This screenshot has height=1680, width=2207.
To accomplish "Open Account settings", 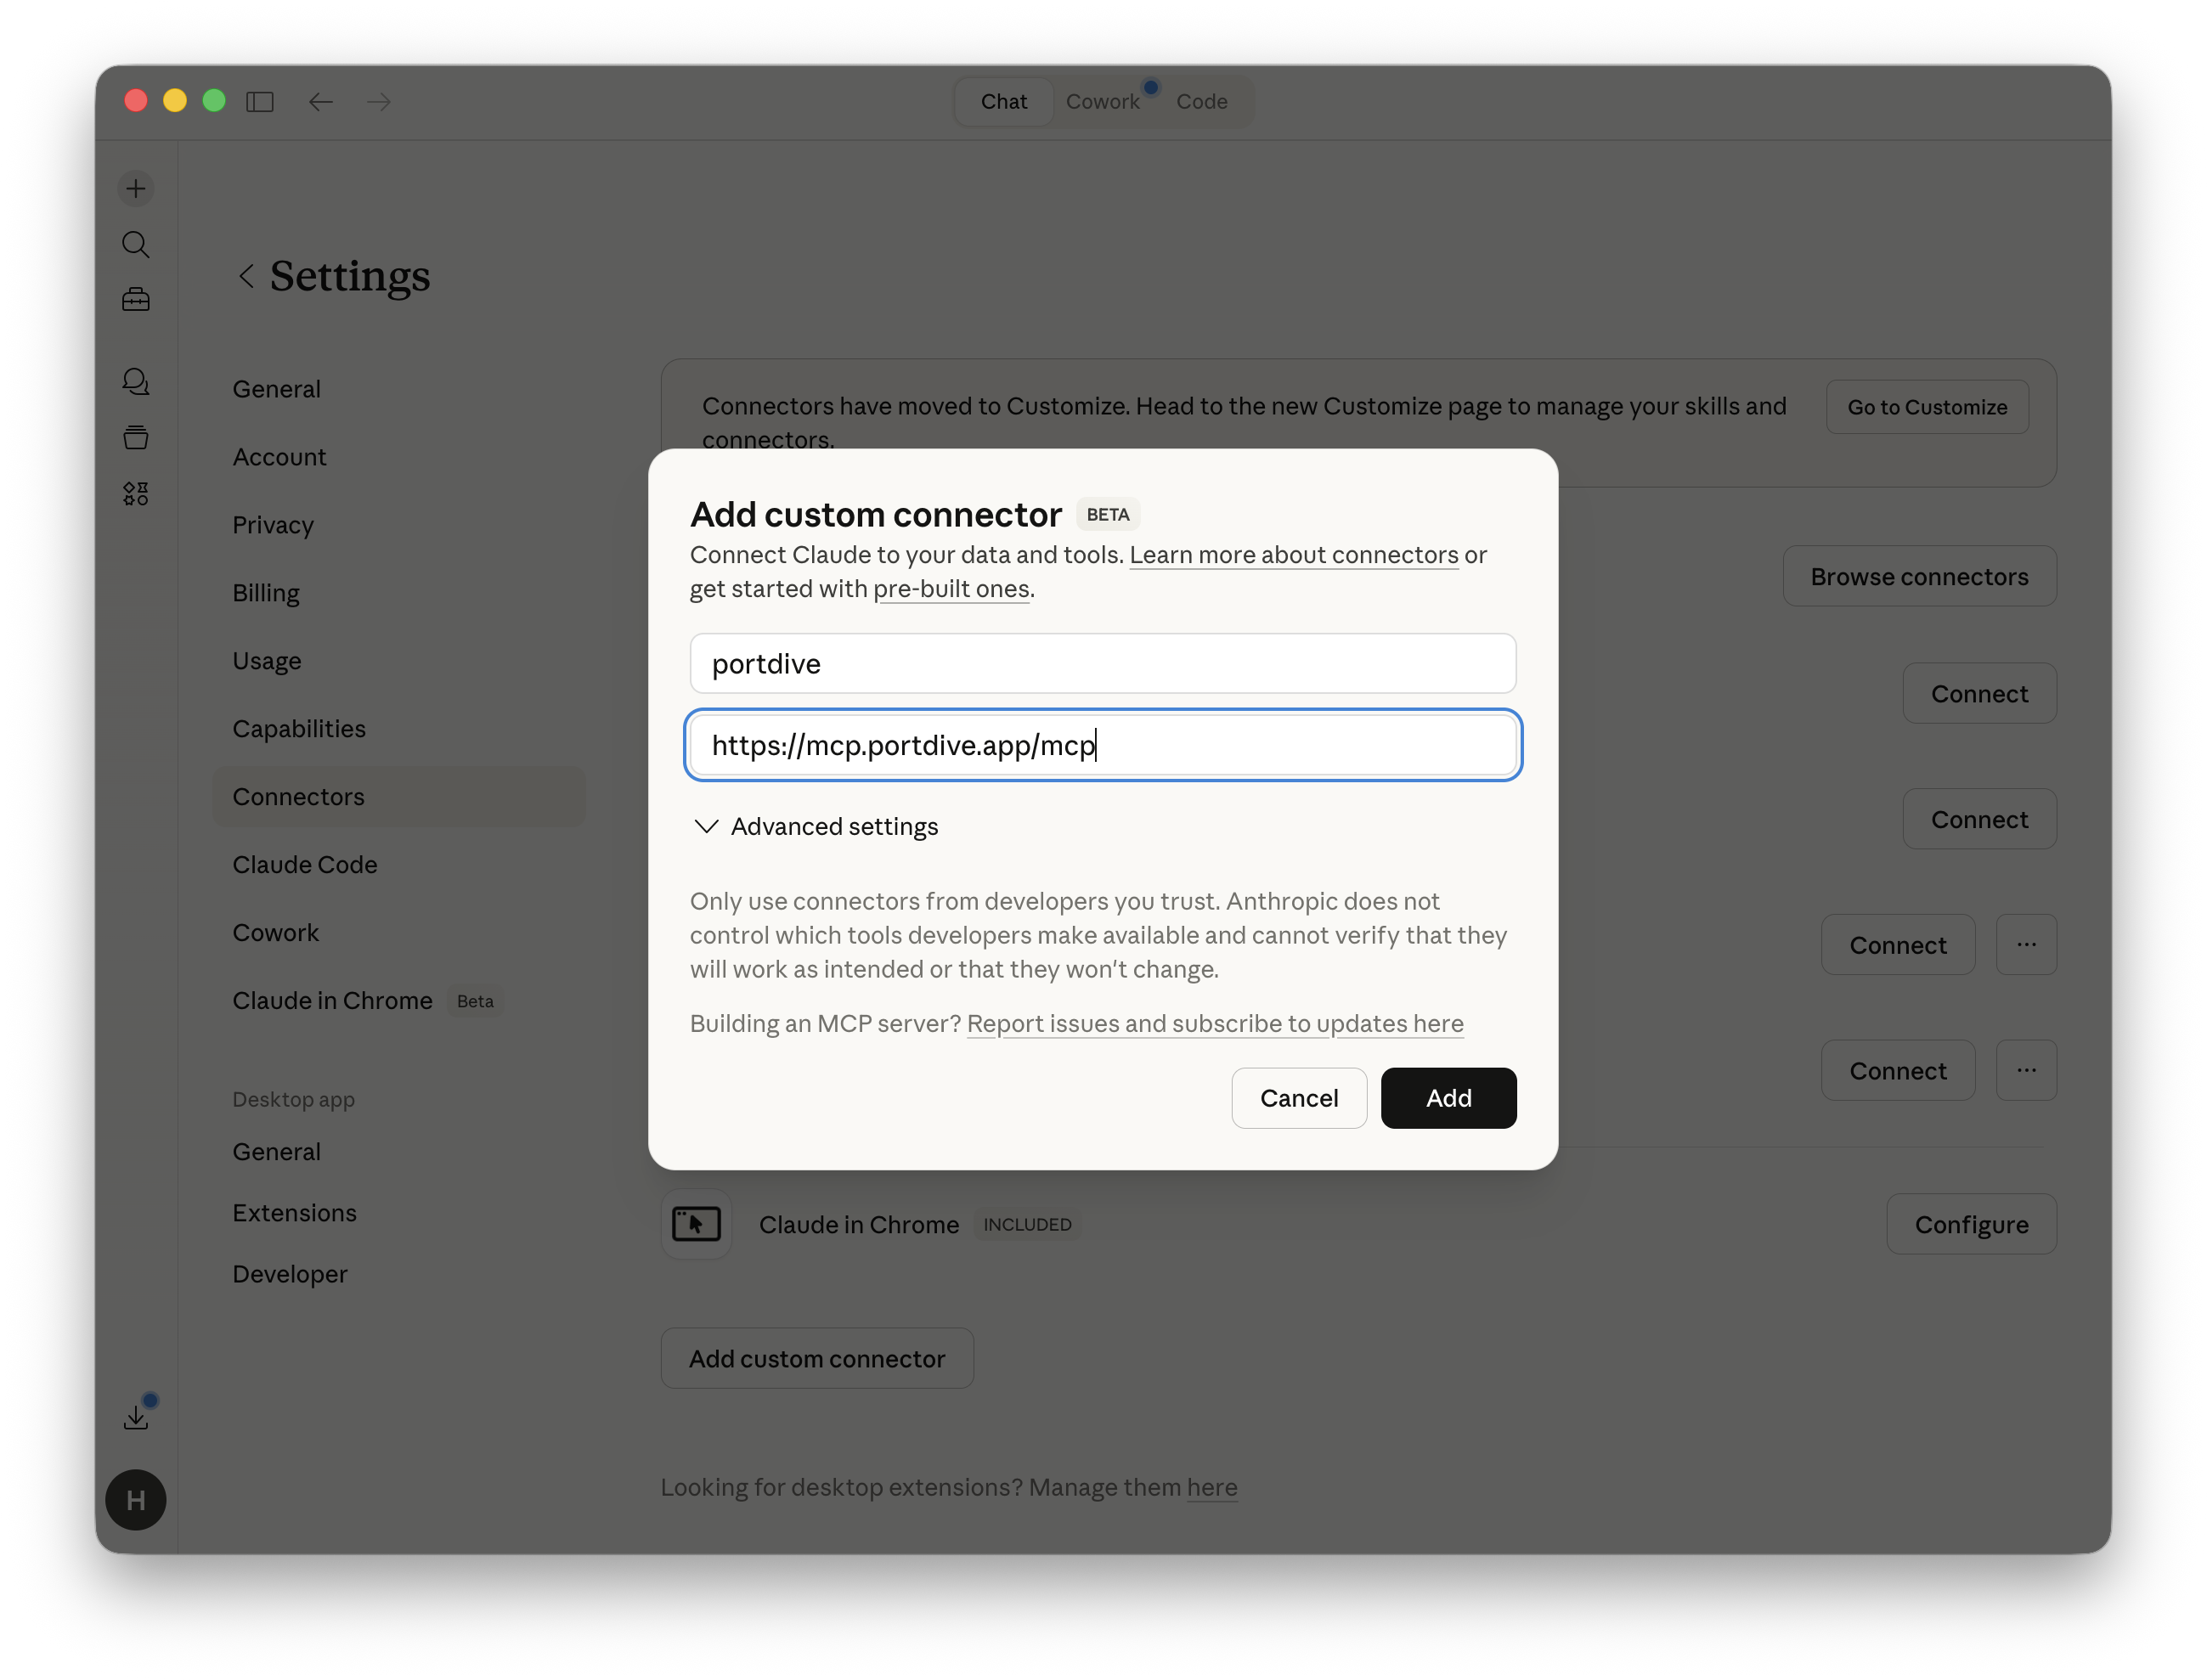I will coord(399,457).
